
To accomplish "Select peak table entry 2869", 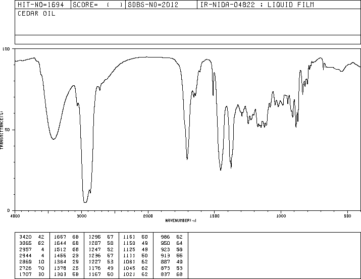I will click(32, 262).
